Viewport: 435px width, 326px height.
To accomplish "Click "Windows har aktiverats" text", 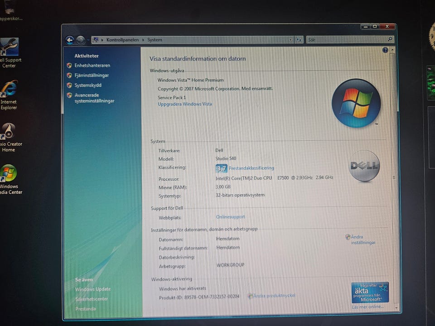I will click(182, 288).
